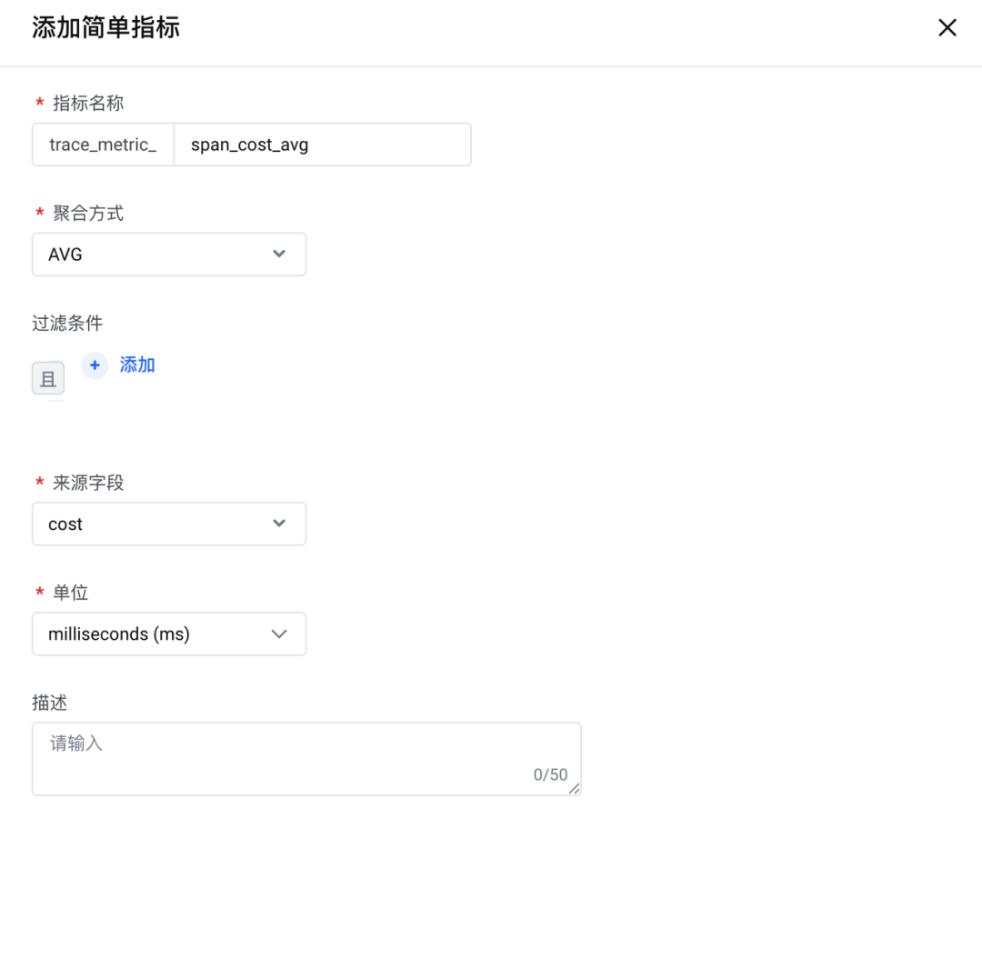The height and width of the screenshot is (968, 982).
Task: Click the 添加简单指标 dialog title
Action: pyautogui.click(x=105, y=27)
